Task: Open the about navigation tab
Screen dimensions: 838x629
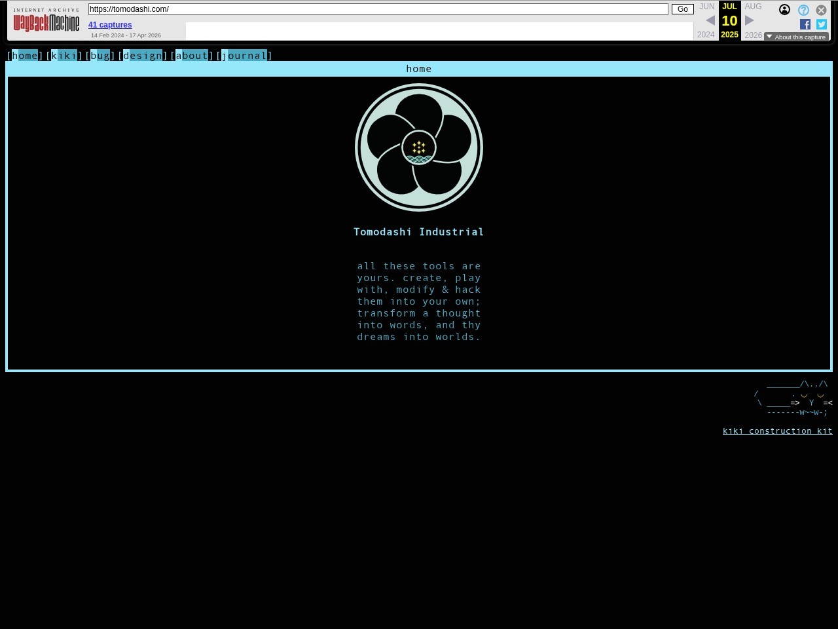Action: (192, 56)
